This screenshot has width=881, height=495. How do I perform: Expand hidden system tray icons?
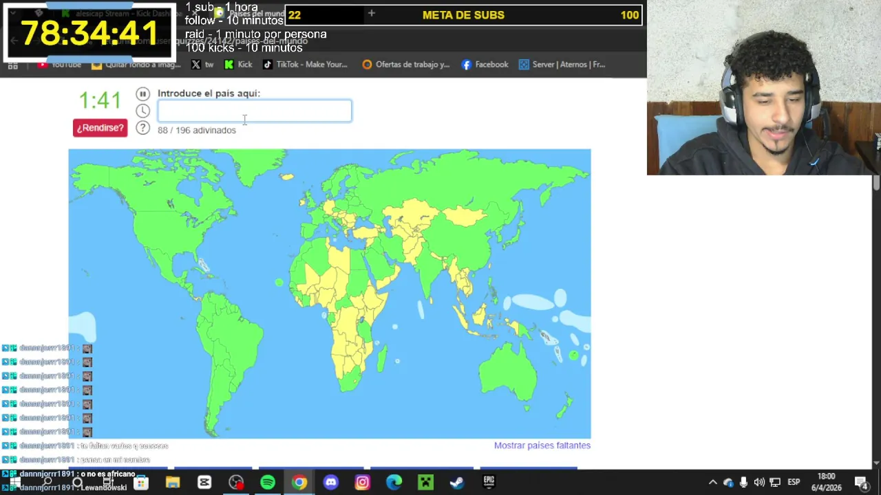[x=713, y=483]
